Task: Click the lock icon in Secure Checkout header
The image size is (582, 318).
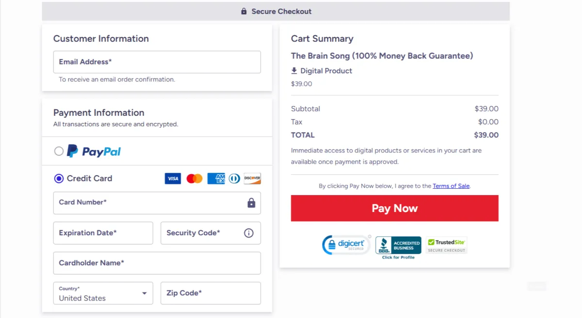Action: pos(244,11)
